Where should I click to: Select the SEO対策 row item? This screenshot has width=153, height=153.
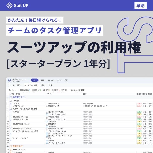[16, 112]
